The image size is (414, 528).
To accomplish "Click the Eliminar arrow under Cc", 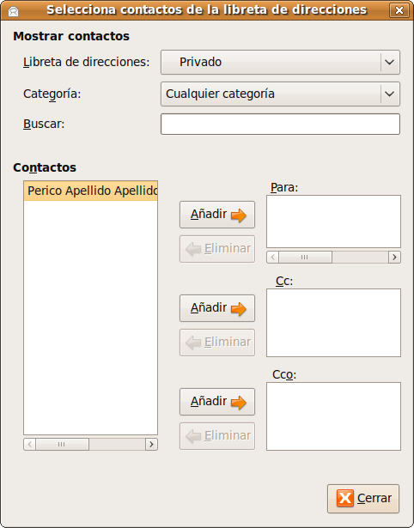I will pos(193,343).
